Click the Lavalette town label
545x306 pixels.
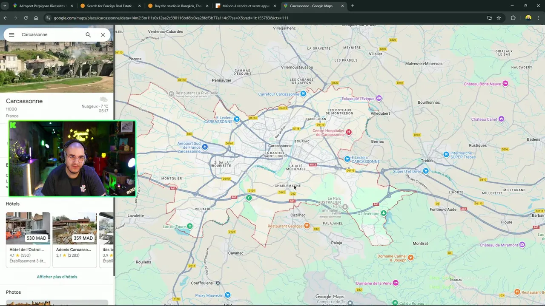coord(136,215)
